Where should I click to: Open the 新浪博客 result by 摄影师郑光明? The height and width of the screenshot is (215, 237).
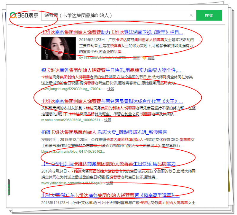point(104,132)
